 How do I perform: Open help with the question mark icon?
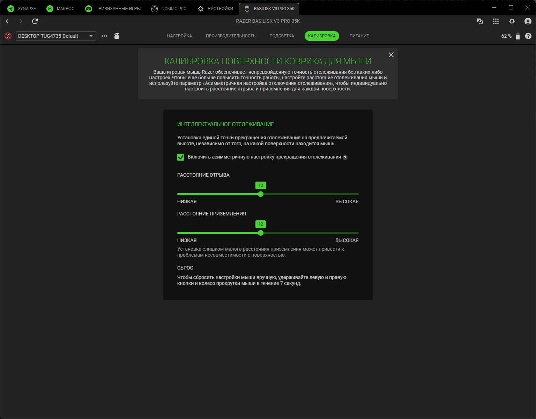point(528,36)
